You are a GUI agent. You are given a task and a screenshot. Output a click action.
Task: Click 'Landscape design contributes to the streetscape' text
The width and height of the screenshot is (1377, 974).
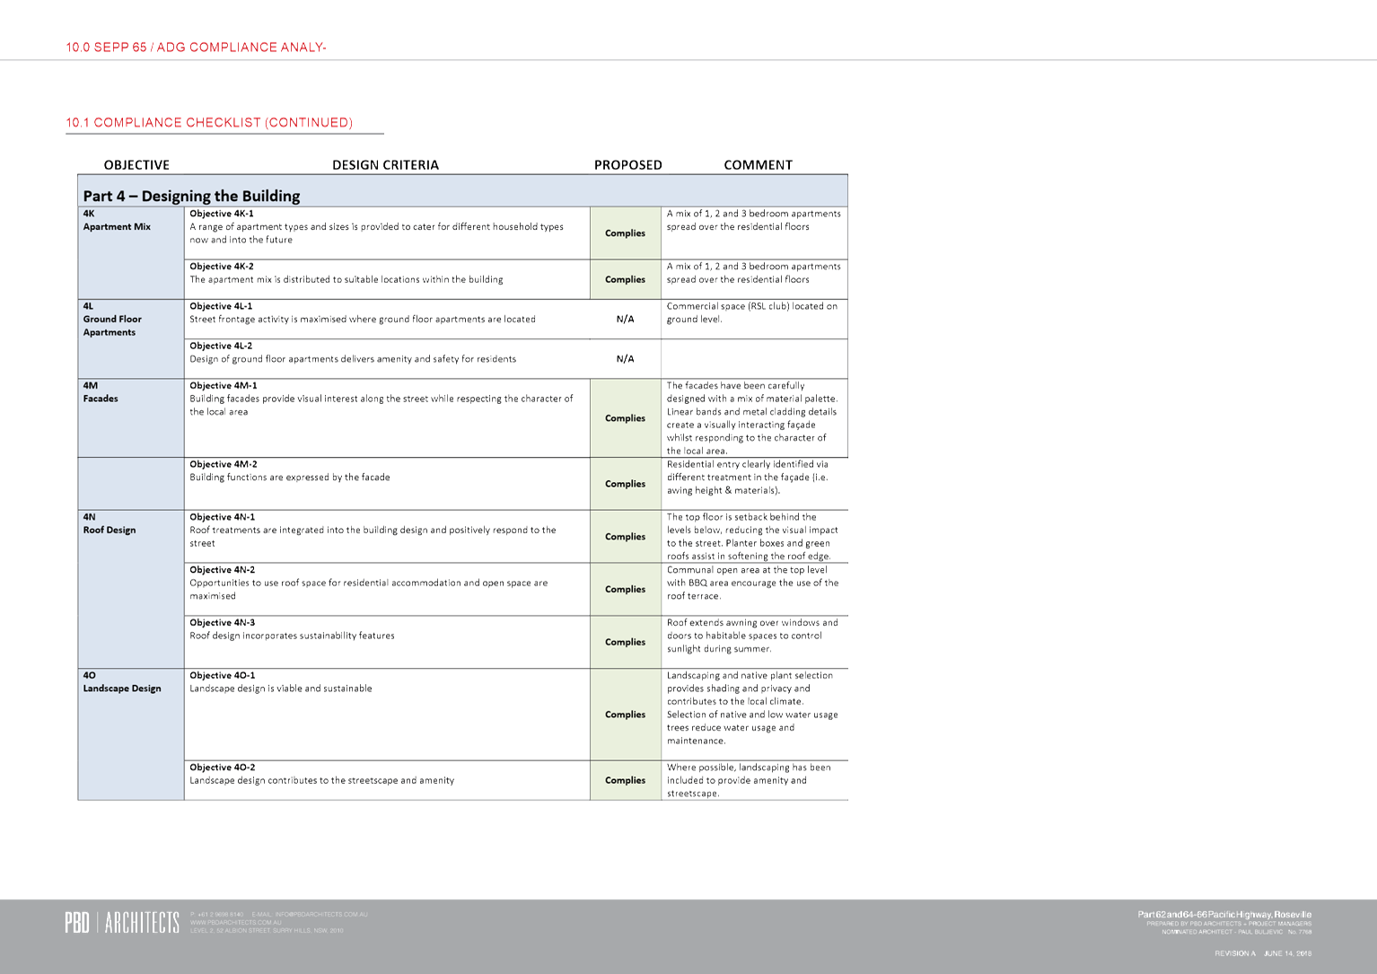[x=322, y=781]
